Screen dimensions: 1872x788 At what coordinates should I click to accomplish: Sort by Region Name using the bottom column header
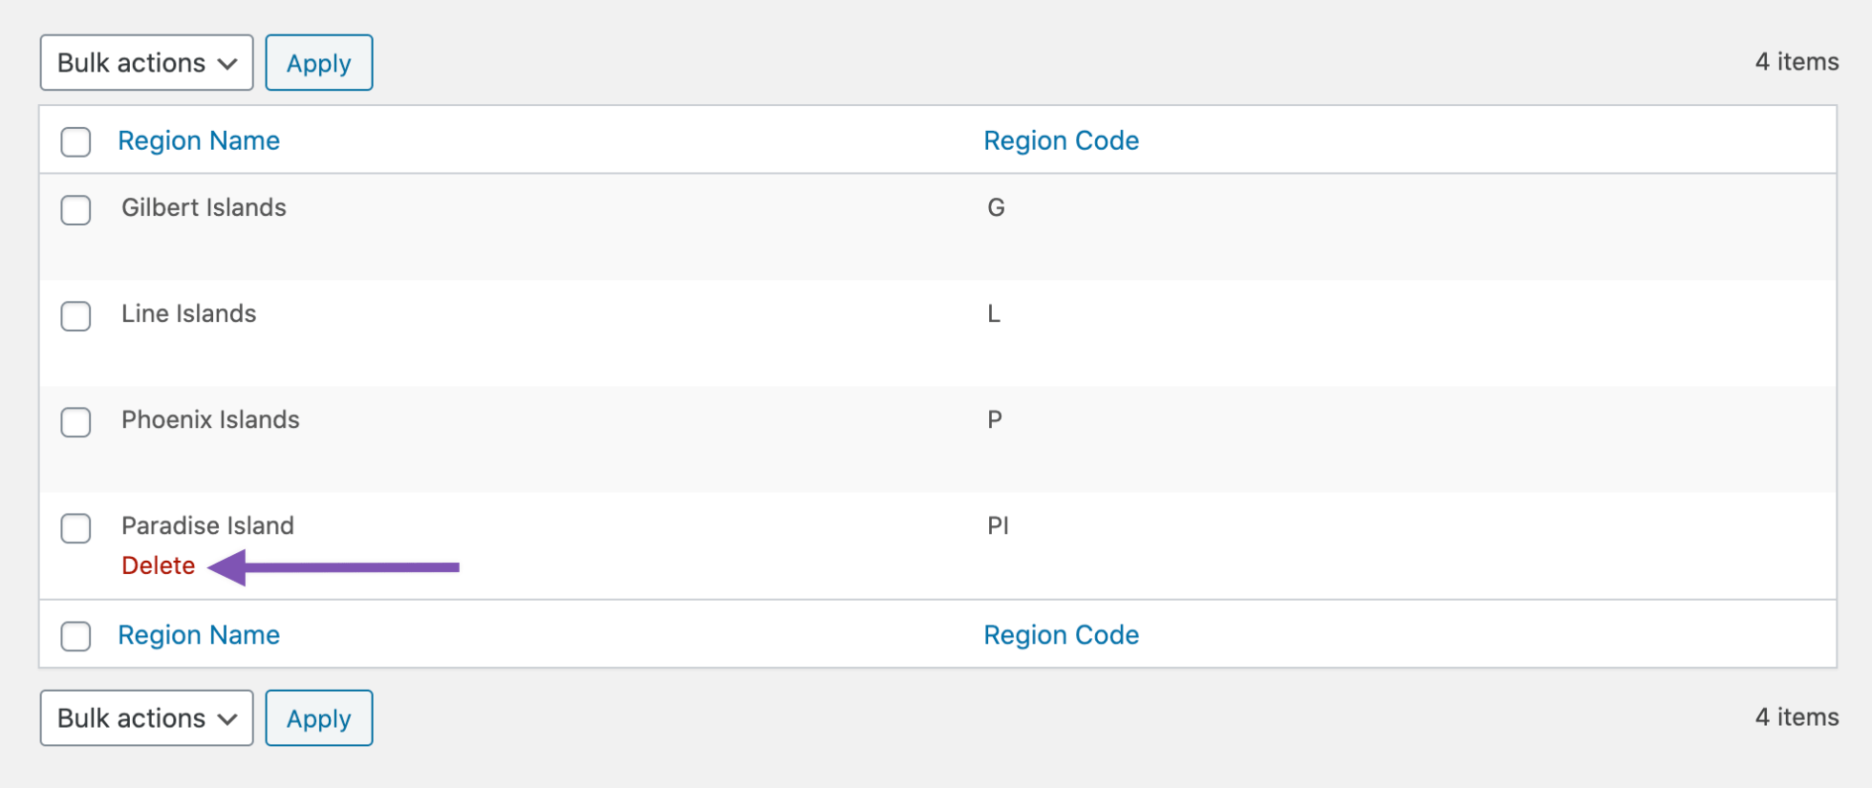tap(199, 634)
